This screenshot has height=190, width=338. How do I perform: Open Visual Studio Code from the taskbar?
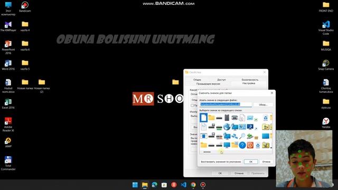[184, 185]
